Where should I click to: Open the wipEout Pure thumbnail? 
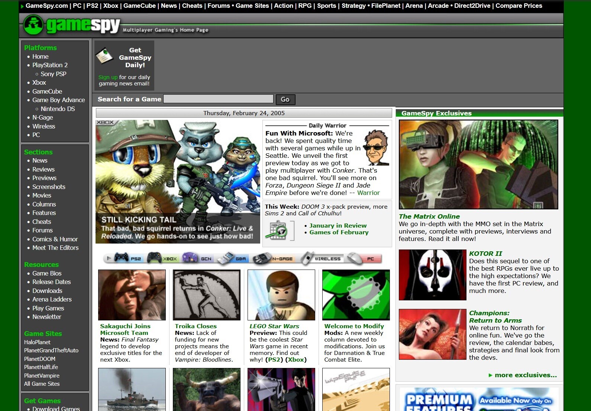356,389
